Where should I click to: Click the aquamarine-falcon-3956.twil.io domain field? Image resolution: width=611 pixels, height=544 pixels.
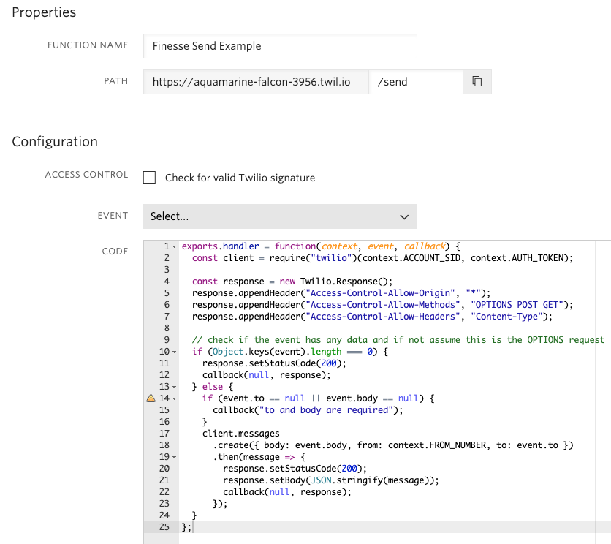coord(256,82)
